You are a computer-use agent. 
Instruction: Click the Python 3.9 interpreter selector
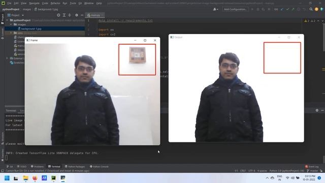(x=287, y=171)
